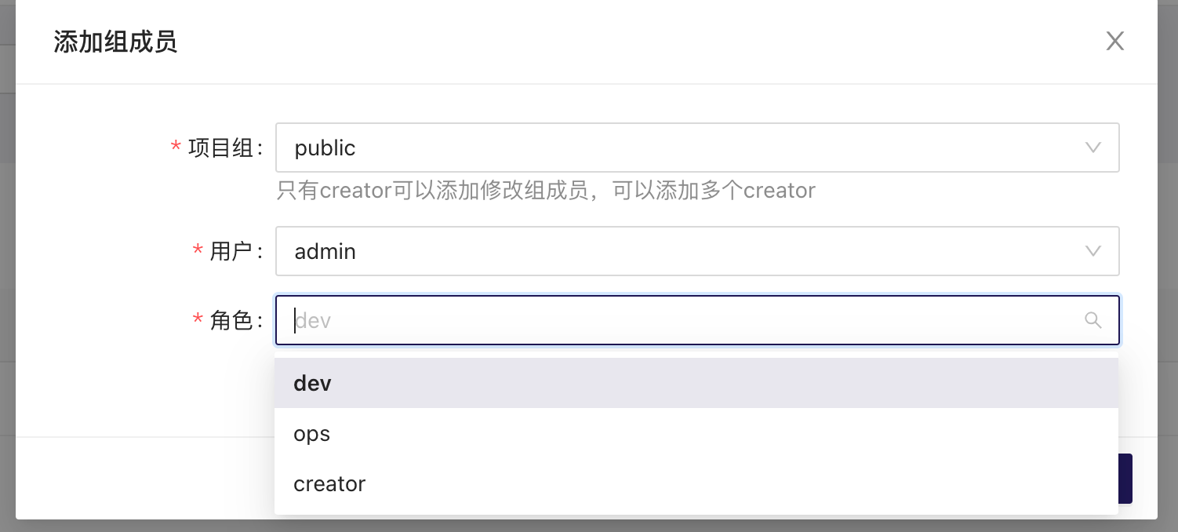Open the 项目组 select showing public
Image resolution: width=1178 pixels, height=532 pixels.
click(696, 148)
